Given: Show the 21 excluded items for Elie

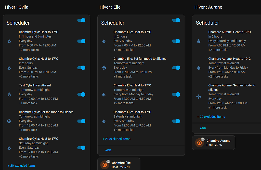Looking at the screenshot, I should coord(116,139).
